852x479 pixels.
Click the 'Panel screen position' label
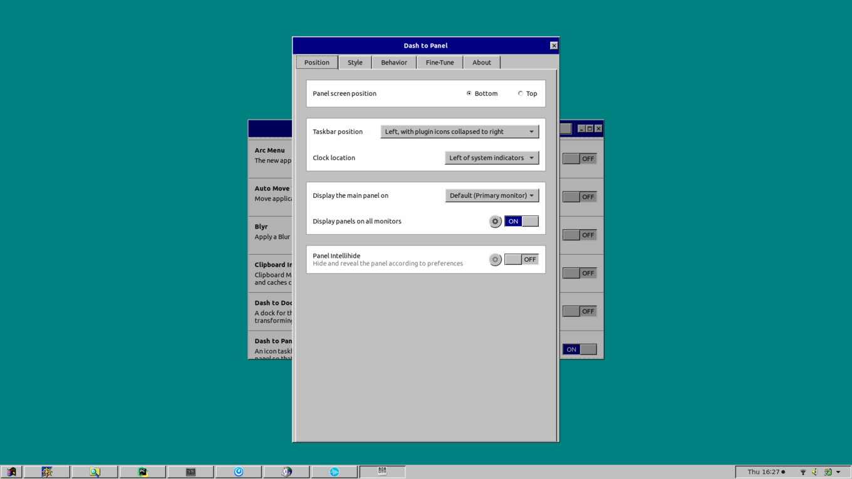(345, 93)
